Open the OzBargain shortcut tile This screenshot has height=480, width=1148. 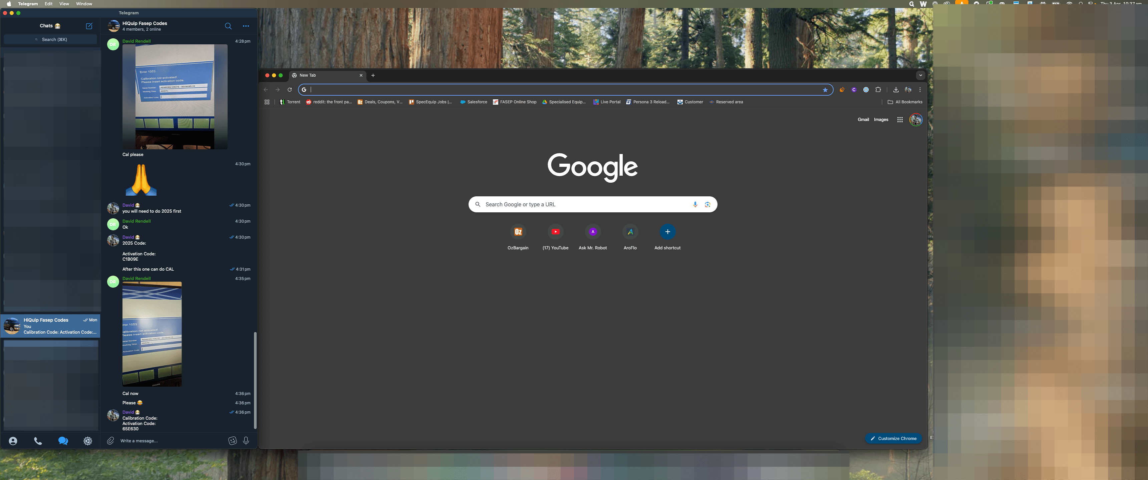tap(518, 238)
